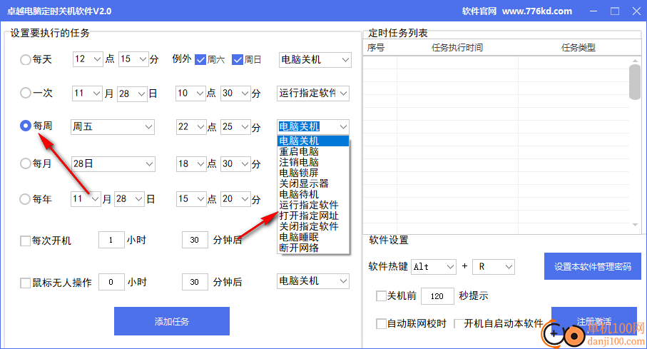Choose 注销电脑 from the list

coord(313,162)
